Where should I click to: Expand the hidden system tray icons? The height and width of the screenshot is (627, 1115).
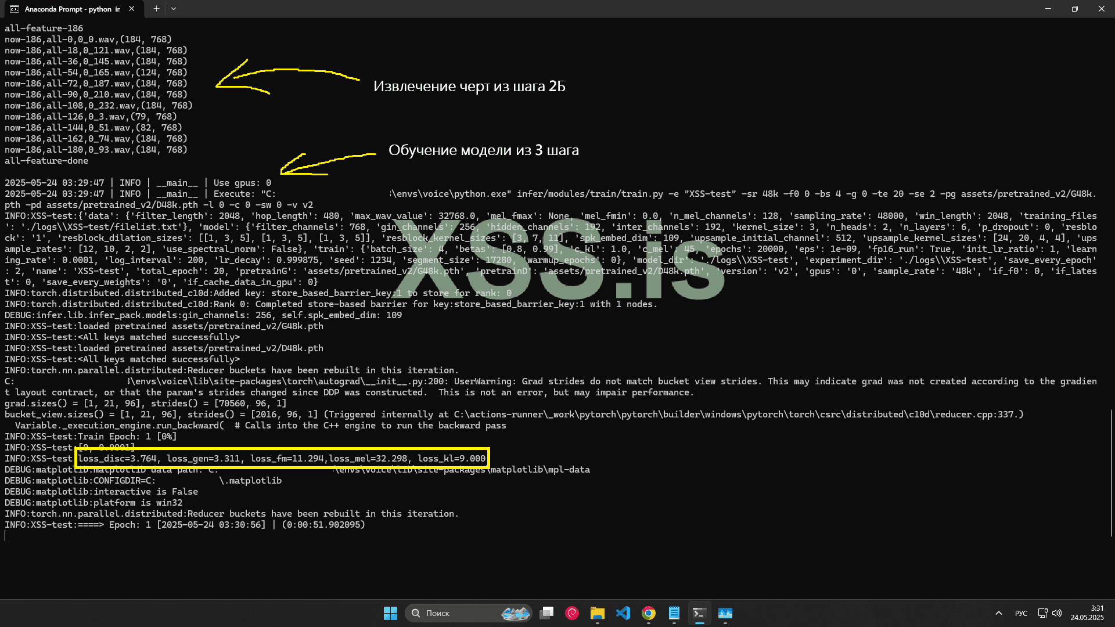[999, 613]
